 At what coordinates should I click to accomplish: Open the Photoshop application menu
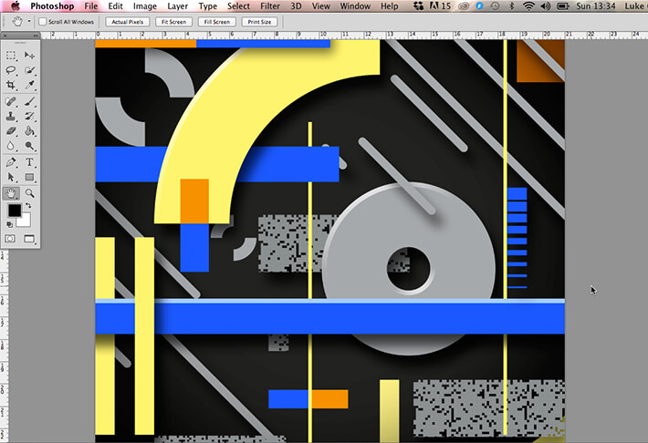tap(52, 6)
